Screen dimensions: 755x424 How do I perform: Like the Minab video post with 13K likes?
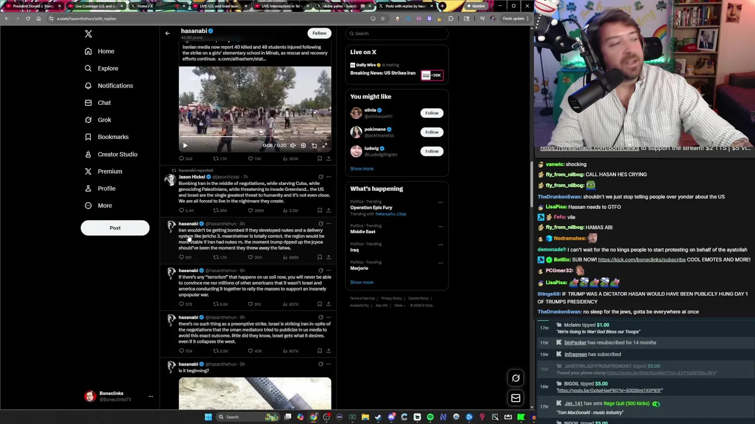coord(254,158)
